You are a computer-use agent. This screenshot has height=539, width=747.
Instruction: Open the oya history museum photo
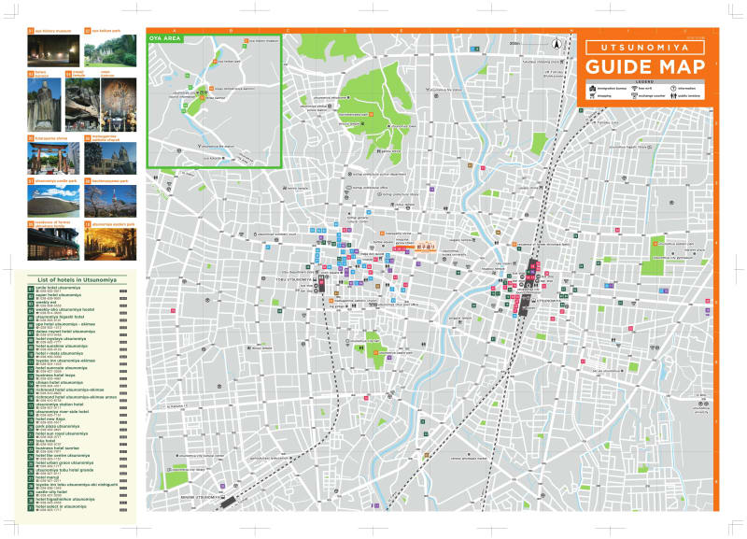click(x=53, y=50)
